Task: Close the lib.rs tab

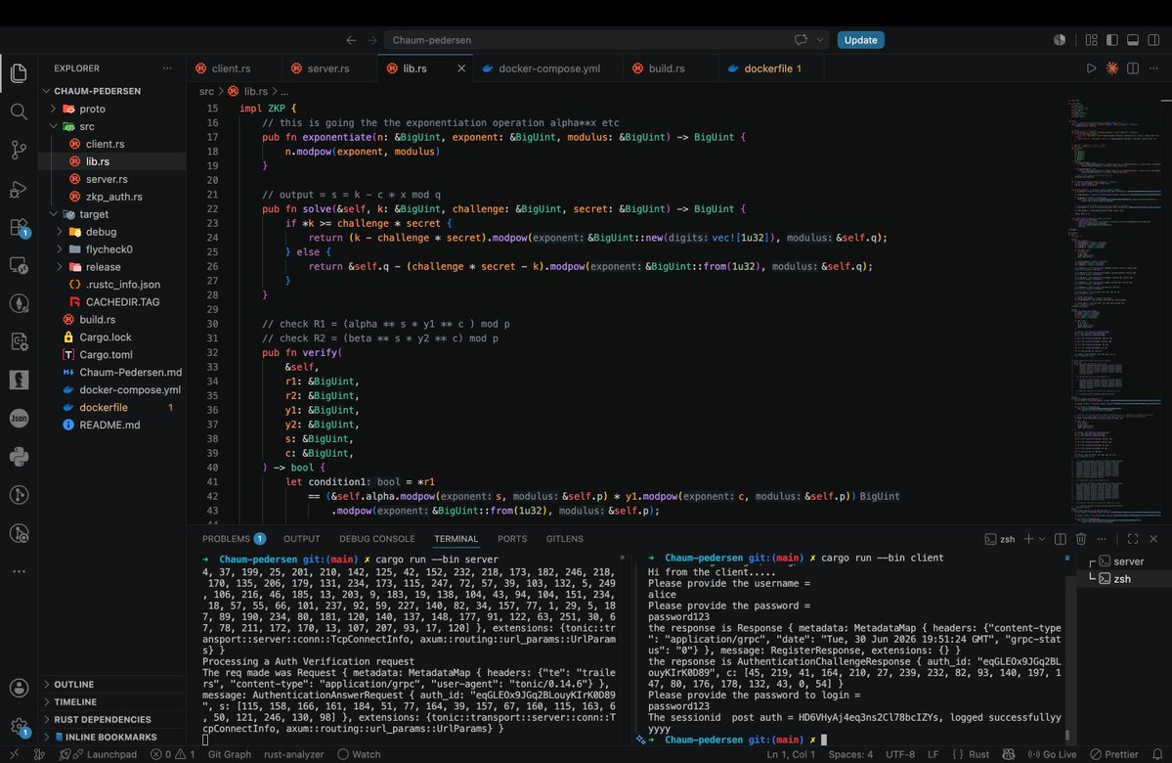Action: tap(461, 68)
